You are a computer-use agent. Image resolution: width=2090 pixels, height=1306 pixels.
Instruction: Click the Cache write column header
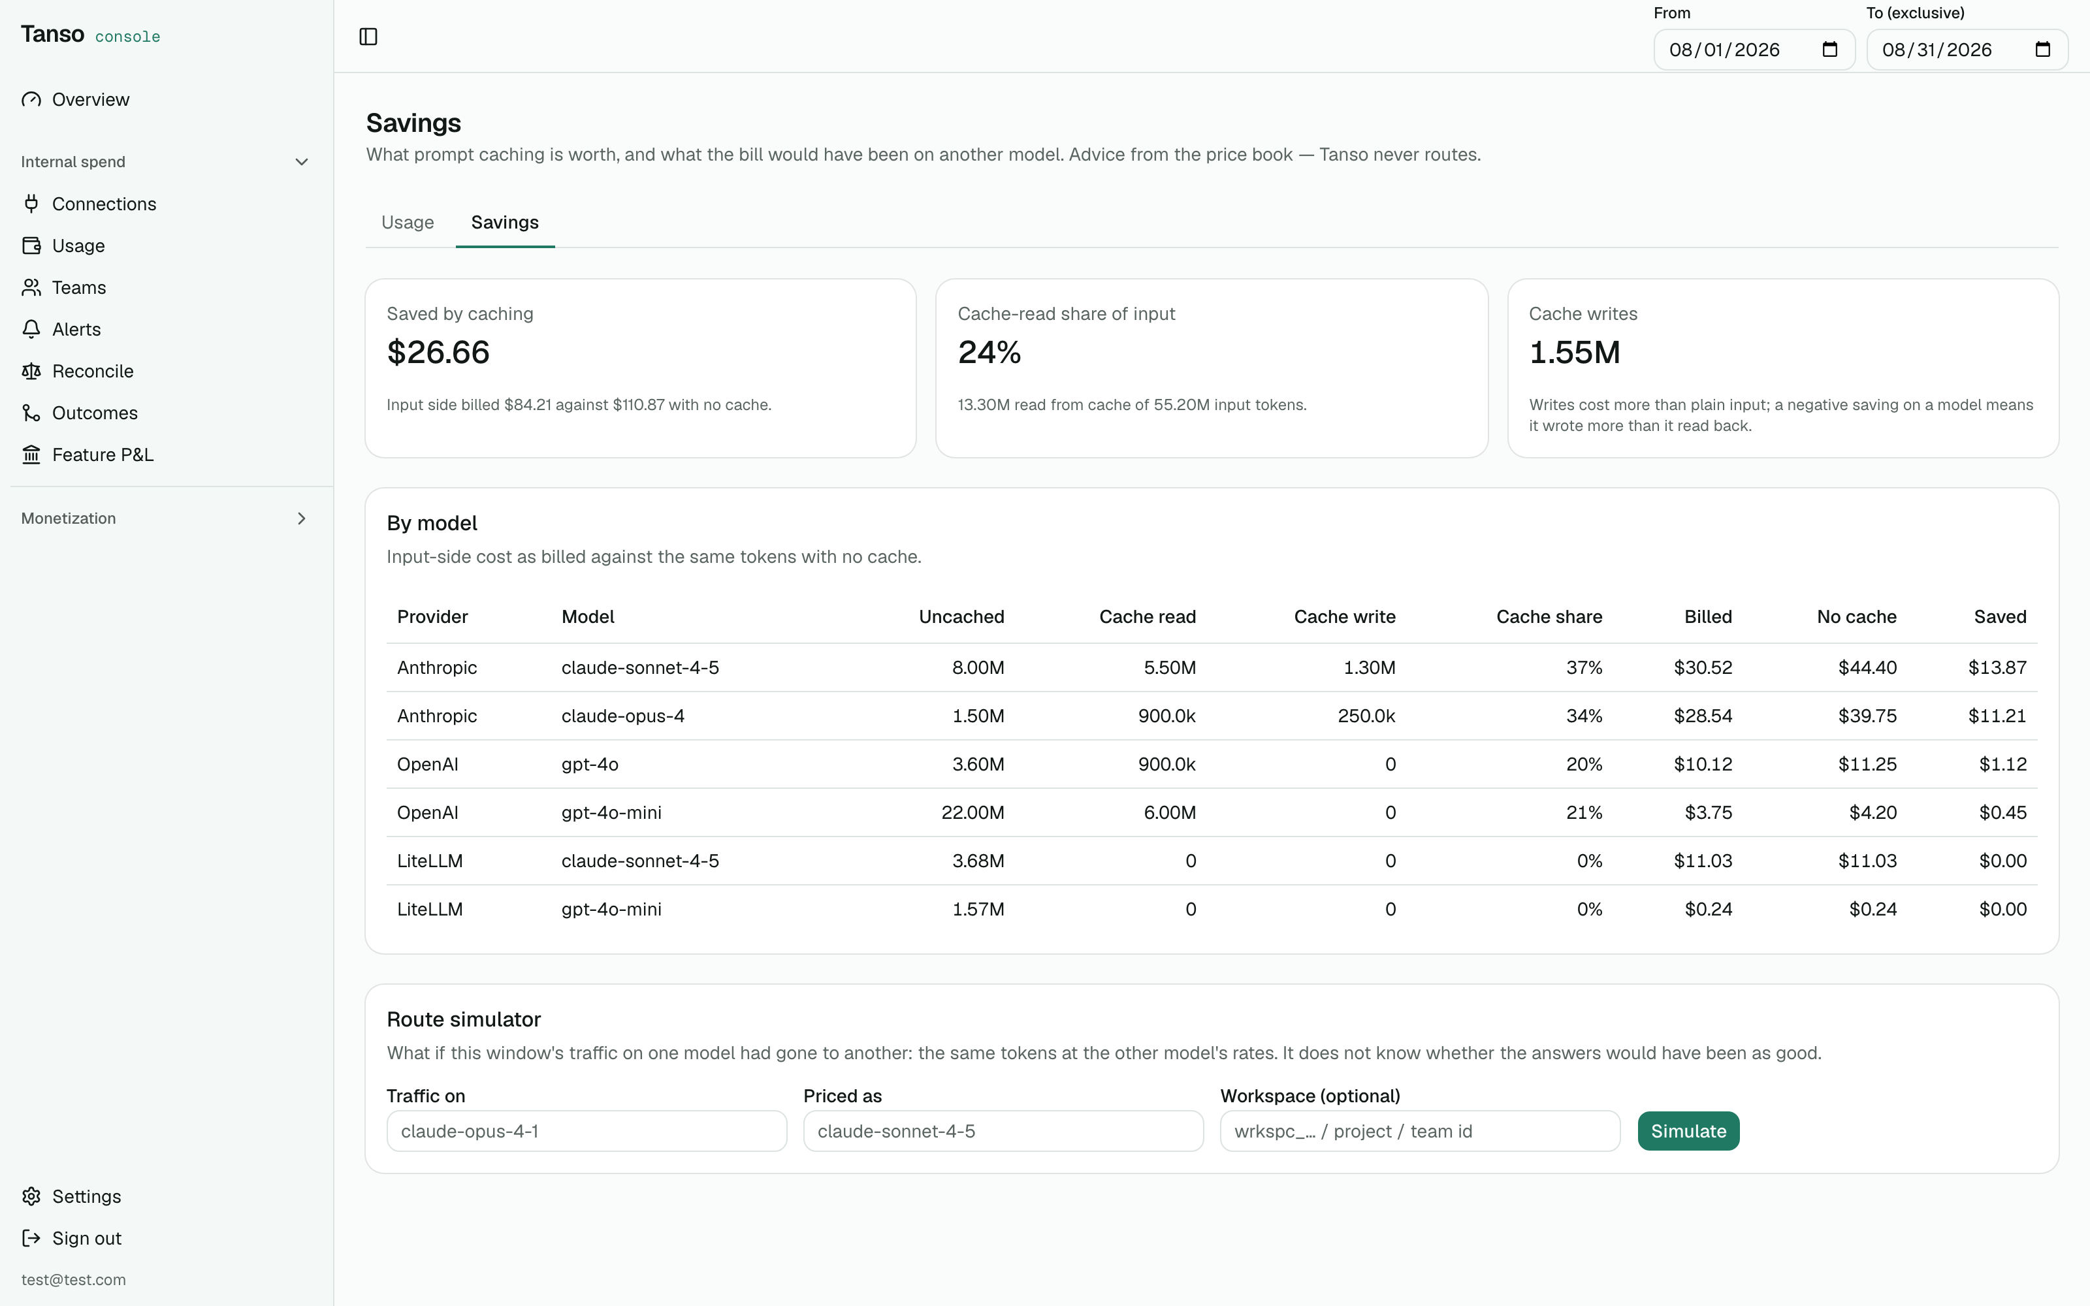point(1345,616)
